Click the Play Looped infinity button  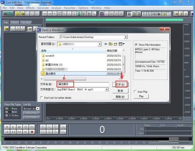[x=32, y=127]
